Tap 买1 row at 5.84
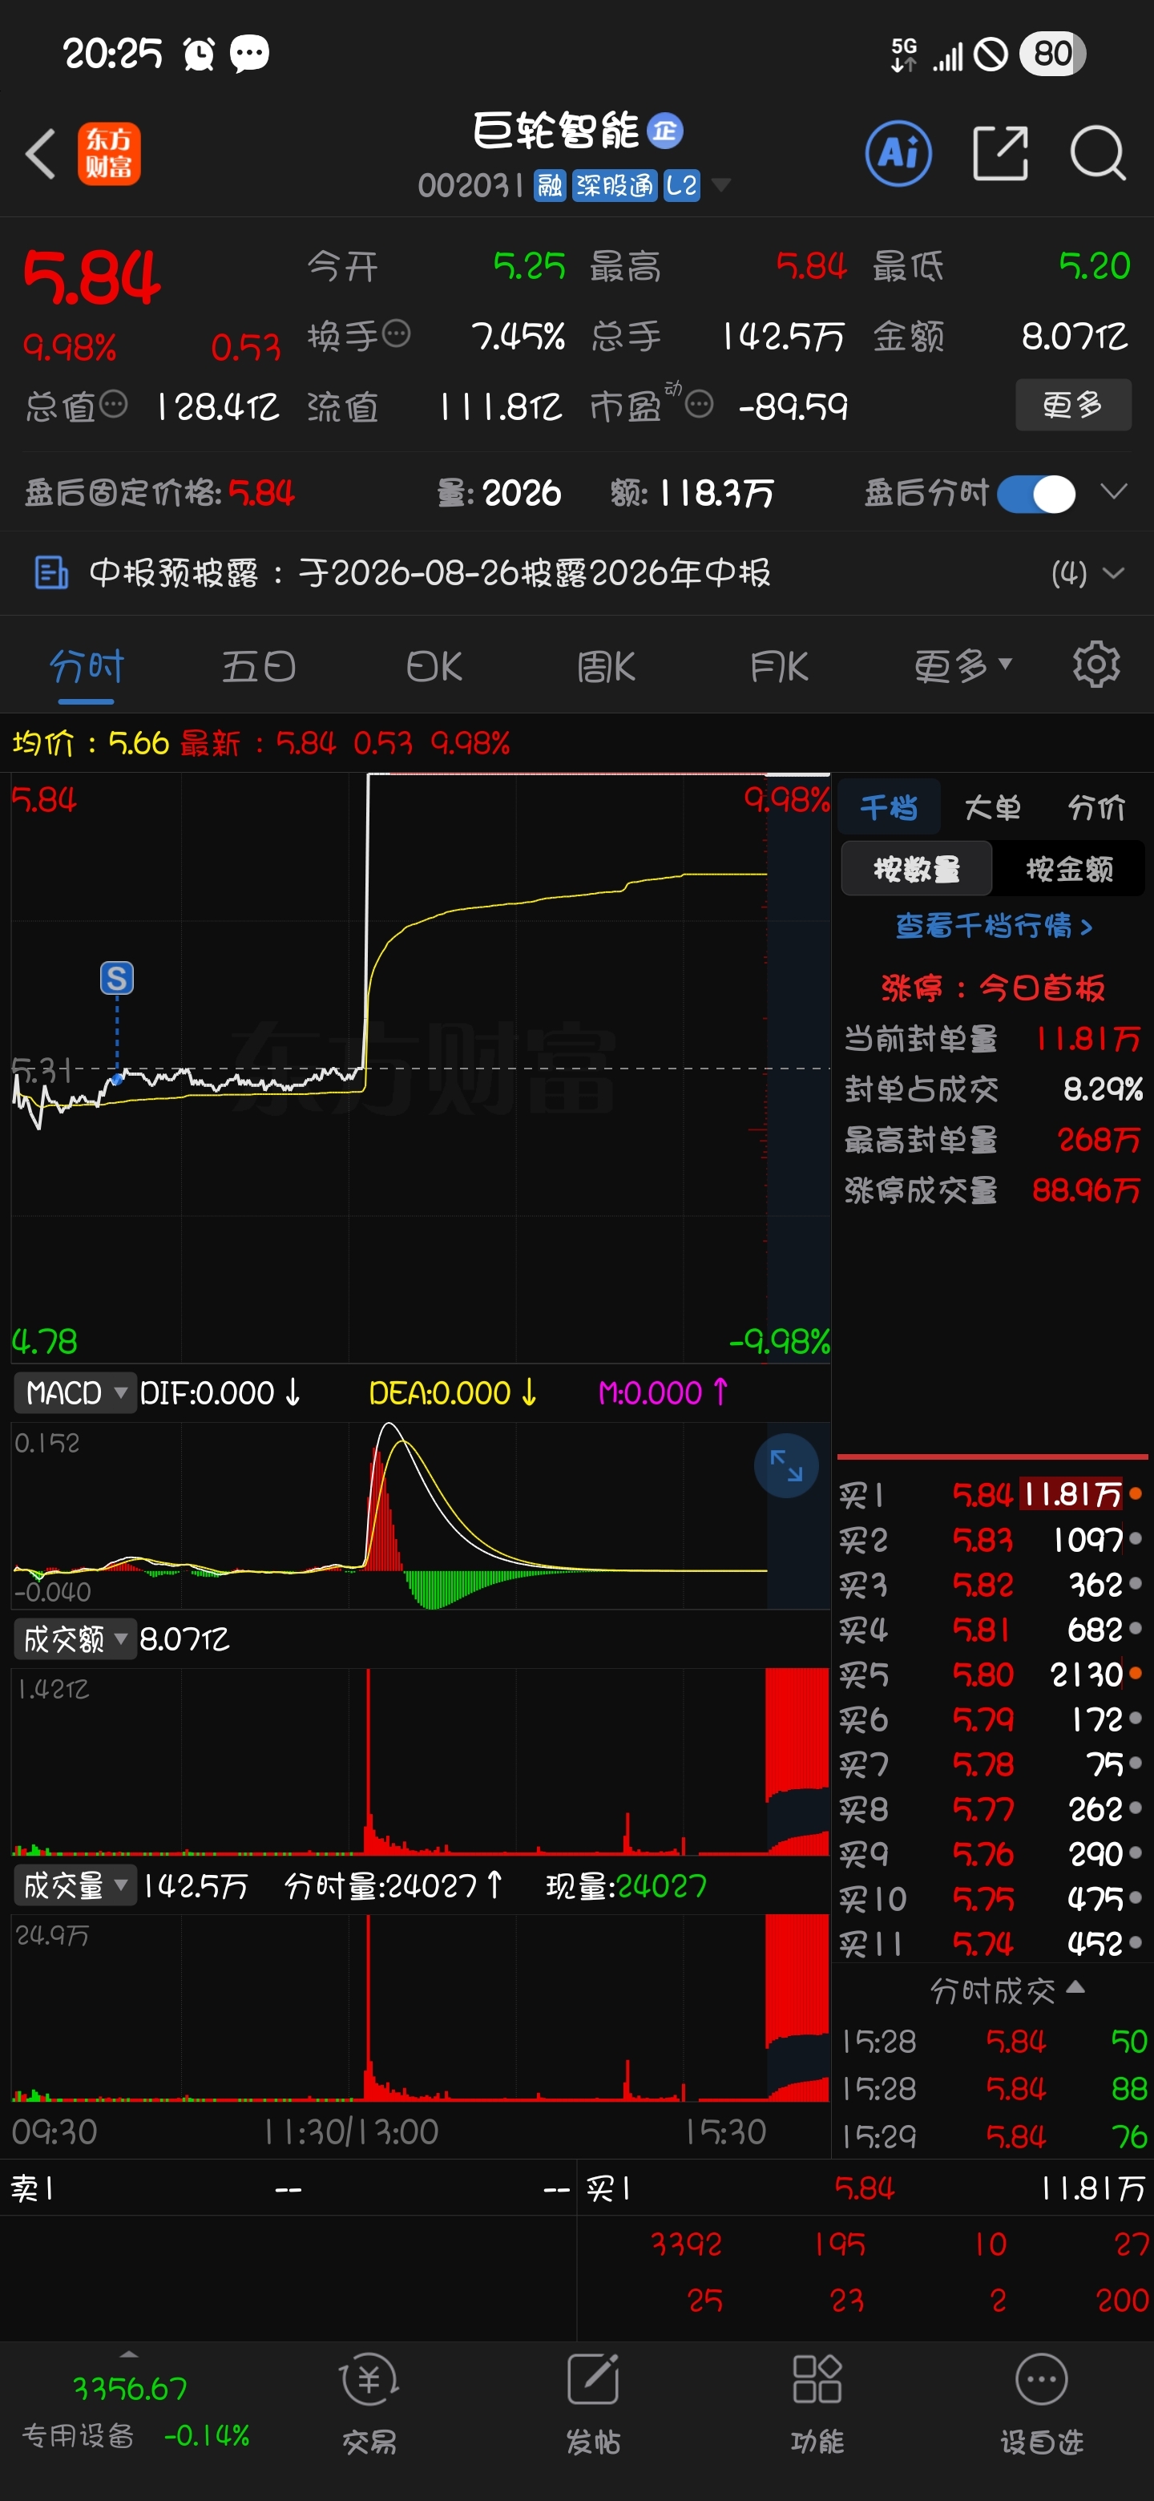 point(991,1494)
